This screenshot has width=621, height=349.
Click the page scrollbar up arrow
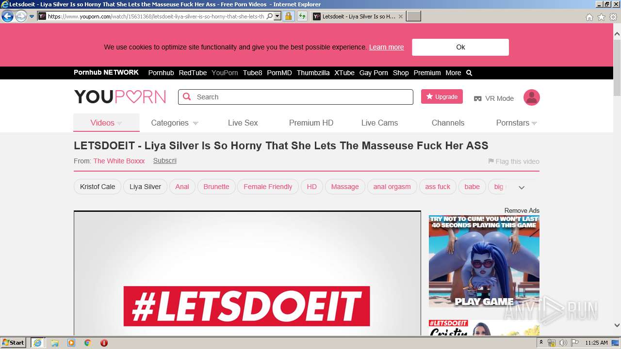point(617,34)
